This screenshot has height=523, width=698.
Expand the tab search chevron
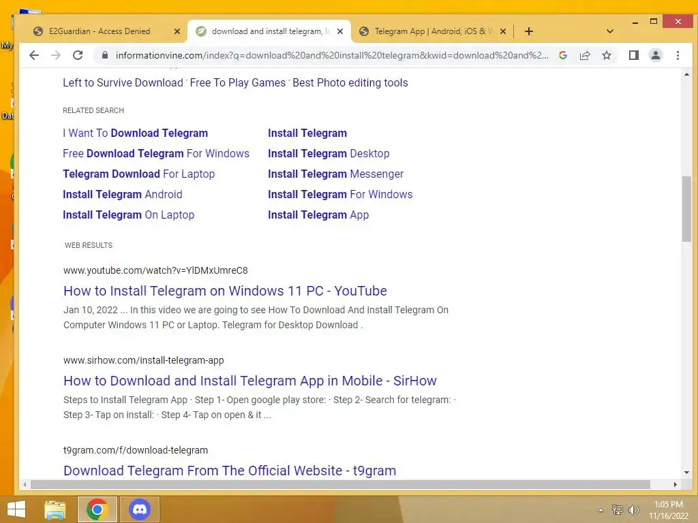point(610,31)
